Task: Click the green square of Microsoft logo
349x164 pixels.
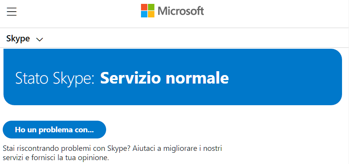Action: coord(151,7)
